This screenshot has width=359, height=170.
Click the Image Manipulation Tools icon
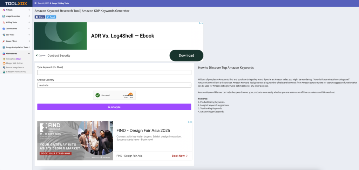4,47
